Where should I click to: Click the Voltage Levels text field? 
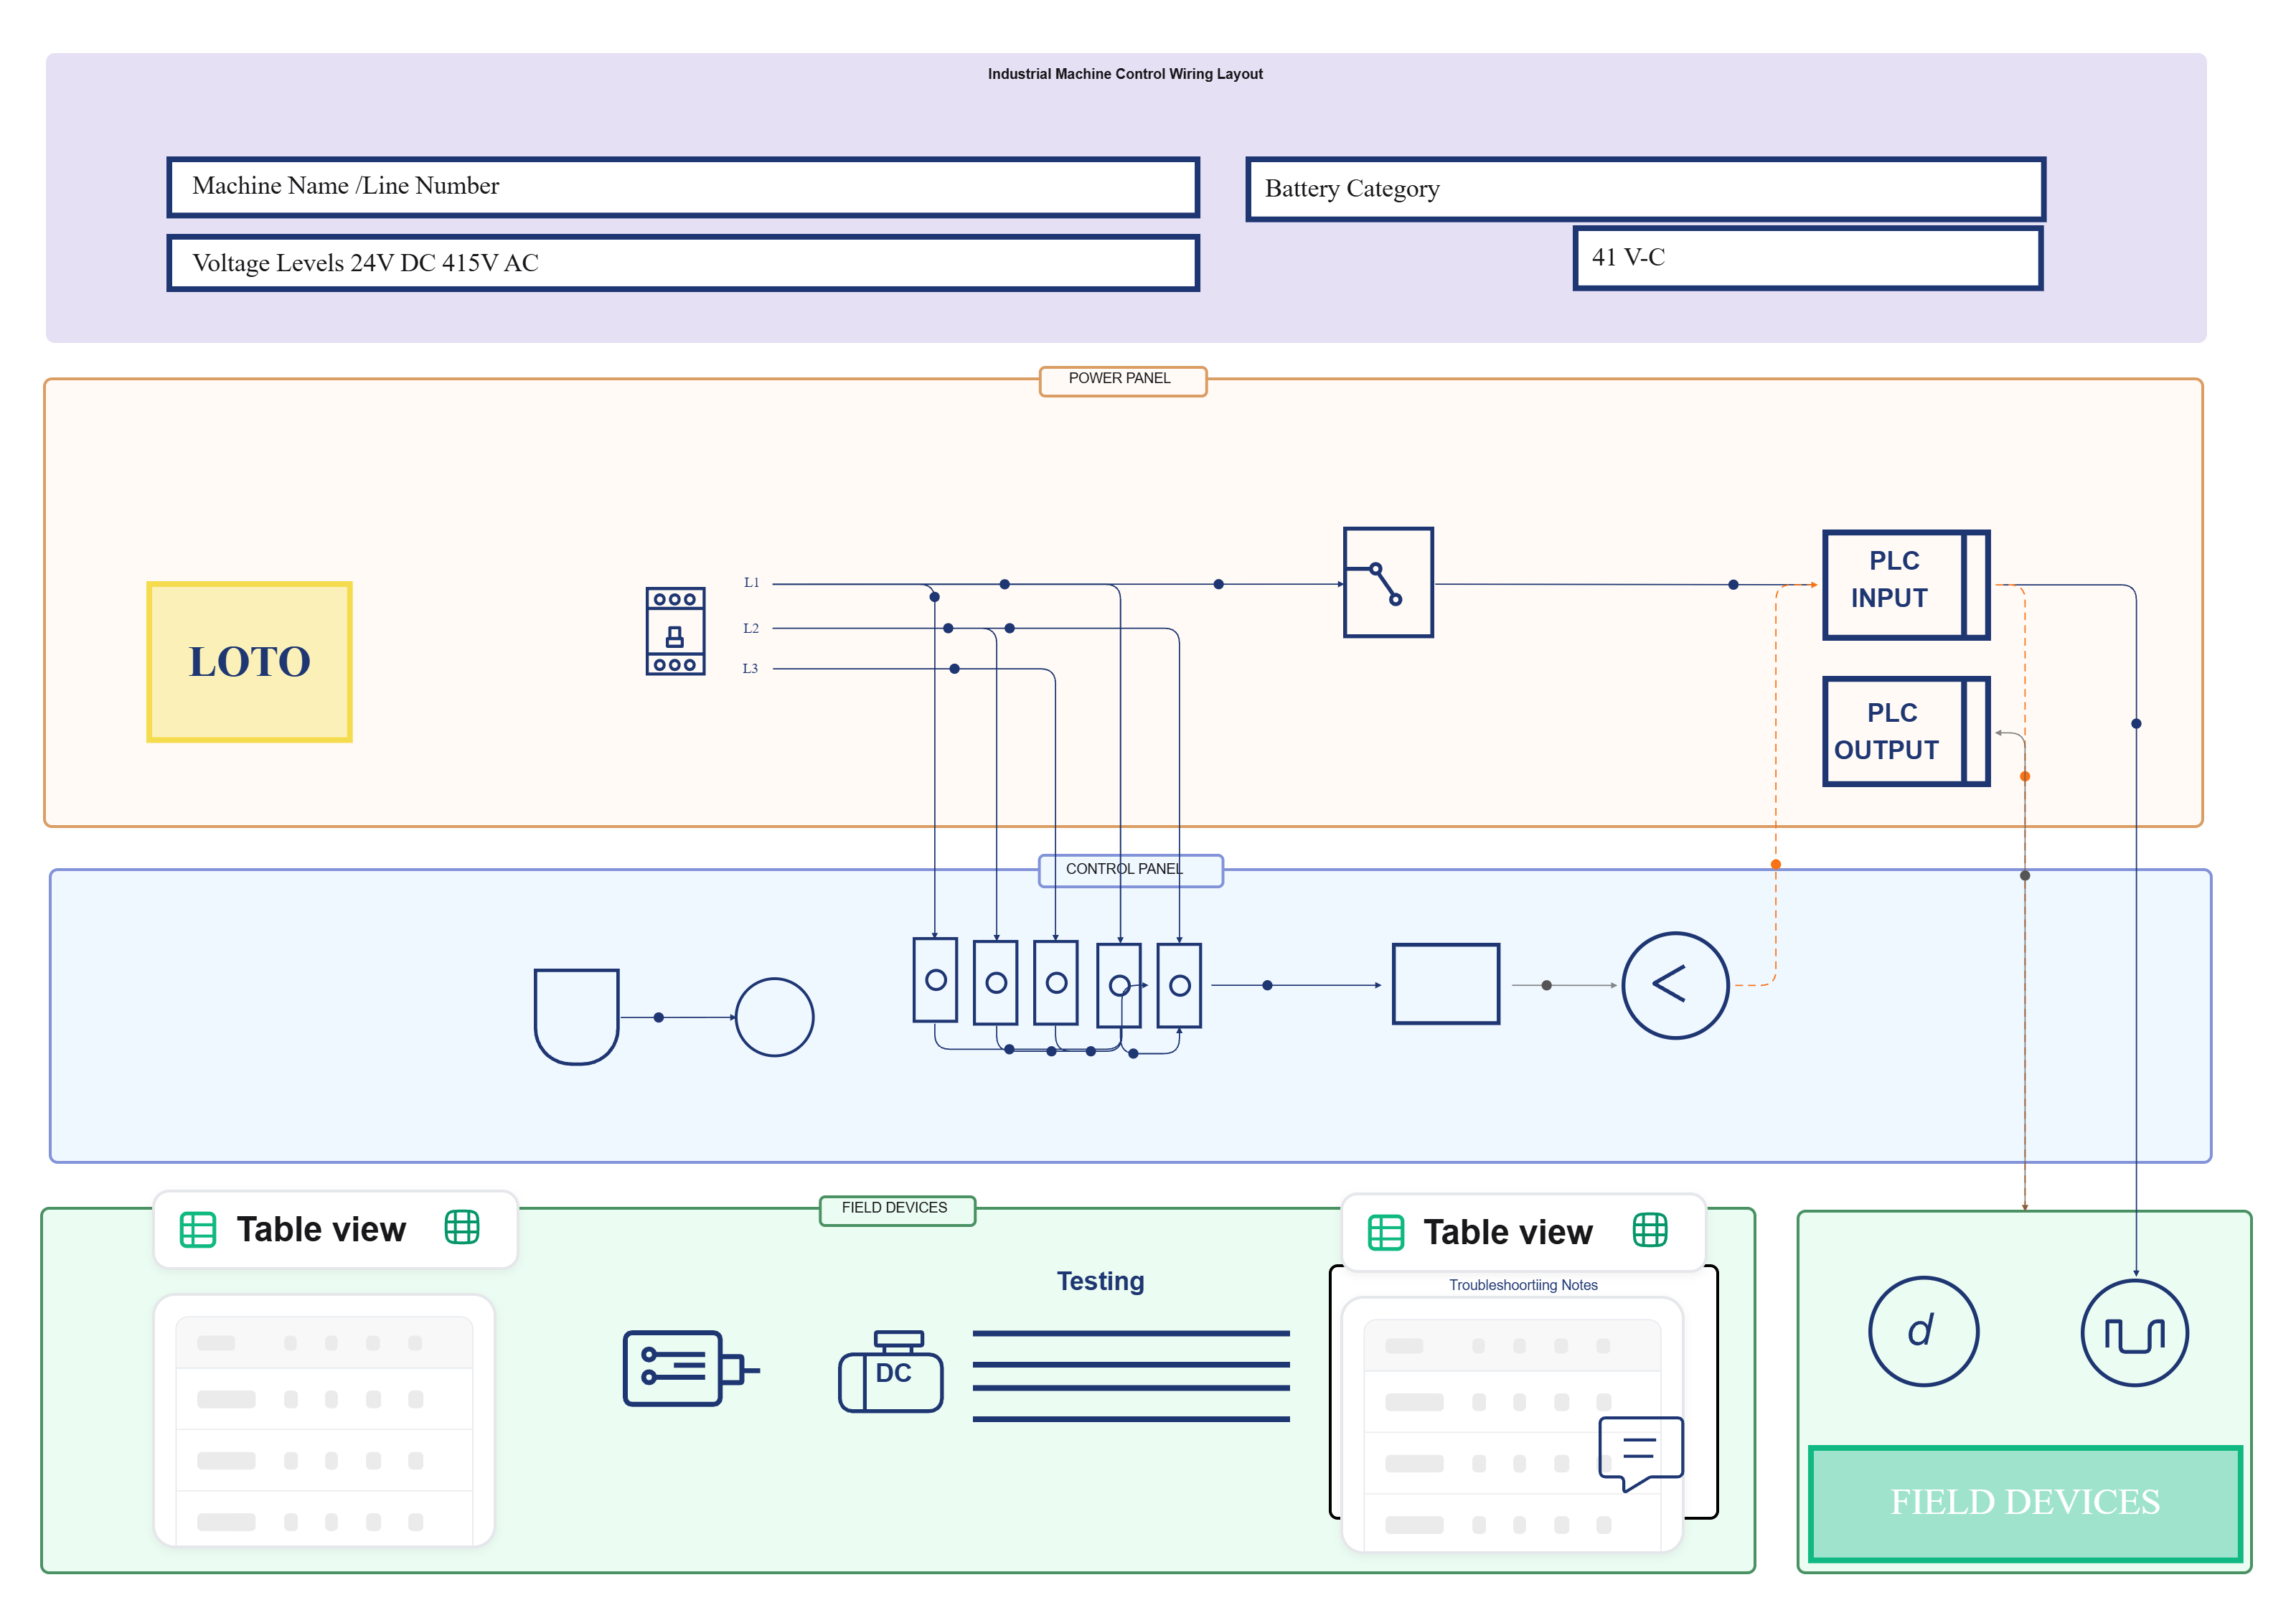click(x=683, y=263)
